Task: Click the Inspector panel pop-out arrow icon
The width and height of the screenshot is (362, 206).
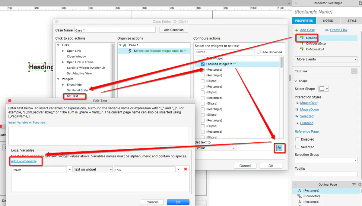Action: [x=296, y=3]
